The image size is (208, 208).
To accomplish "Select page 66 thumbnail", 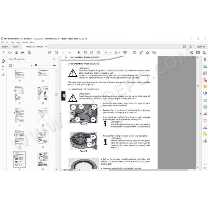I will coord(43,160).
